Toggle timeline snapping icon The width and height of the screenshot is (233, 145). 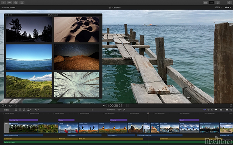pos(216,110)
